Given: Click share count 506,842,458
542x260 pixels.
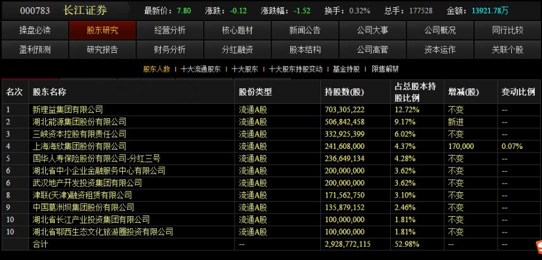Looking at the screenshot, I should pos(344,122).
